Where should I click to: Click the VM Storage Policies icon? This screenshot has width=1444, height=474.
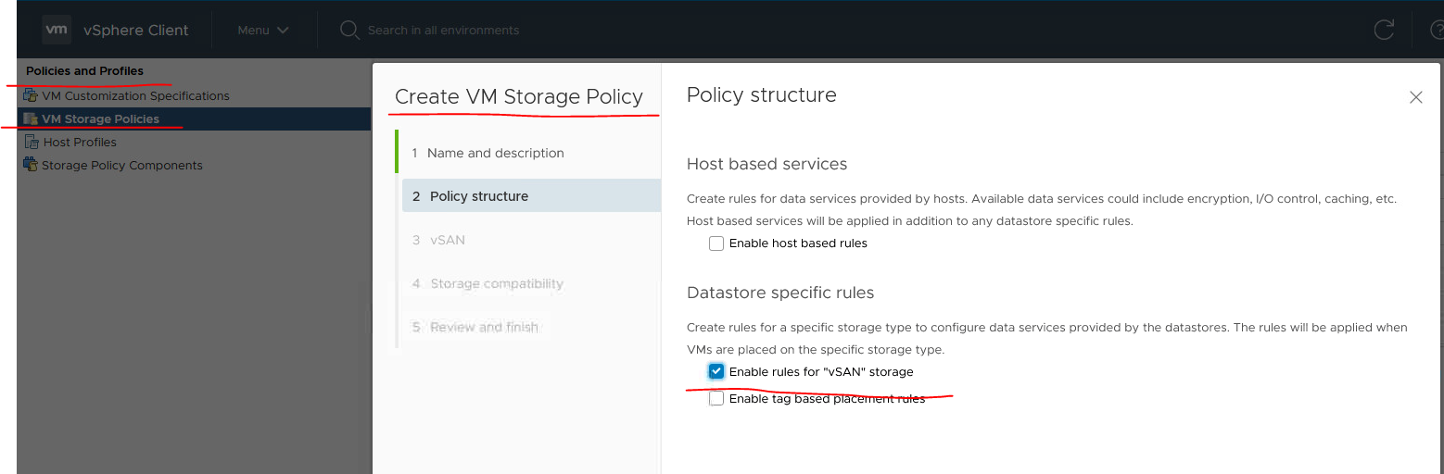click(x=31, y=118)
